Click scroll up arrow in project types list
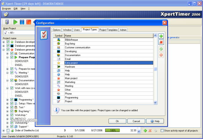 (x=155, y=36)
